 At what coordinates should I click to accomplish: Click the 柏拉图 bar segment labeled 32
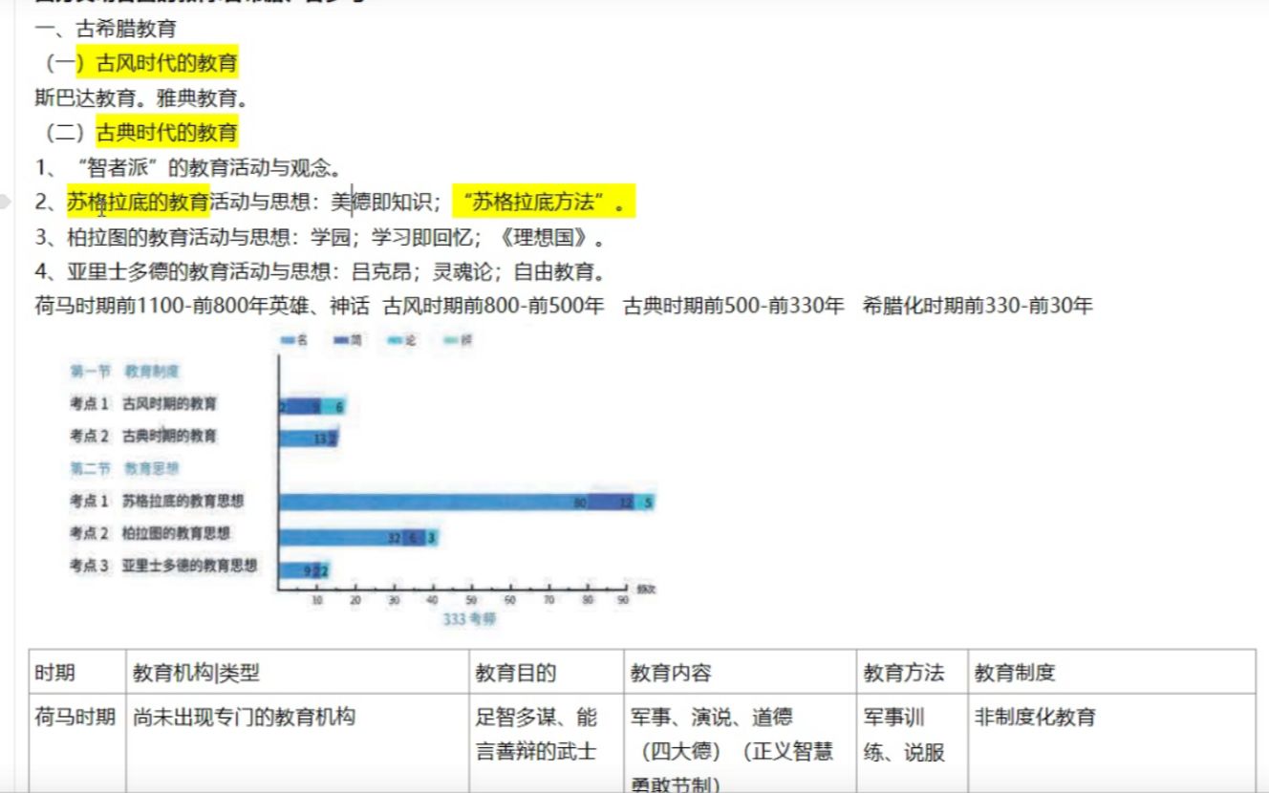(x=340, y=538)
